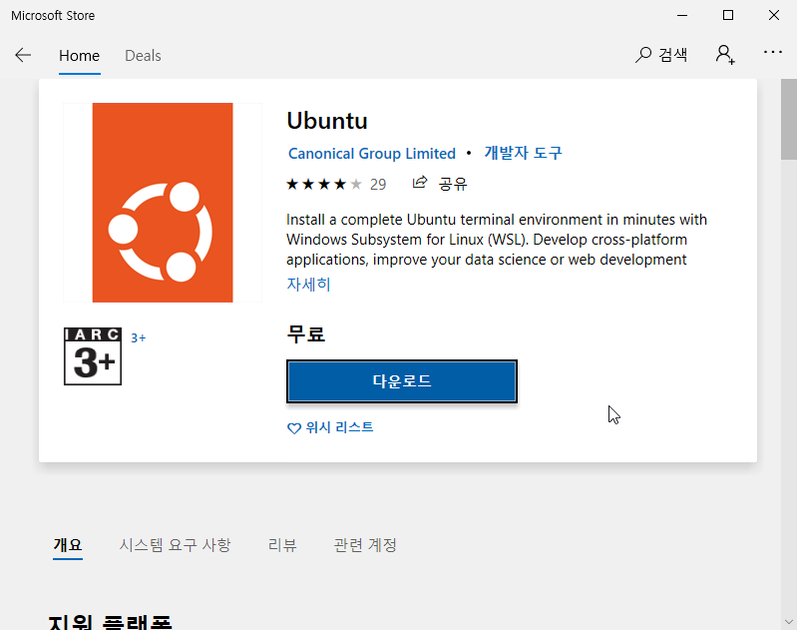Click the scrollbar down arrow
The width and height of the screenshot is (797, 630).
(789, 621)
